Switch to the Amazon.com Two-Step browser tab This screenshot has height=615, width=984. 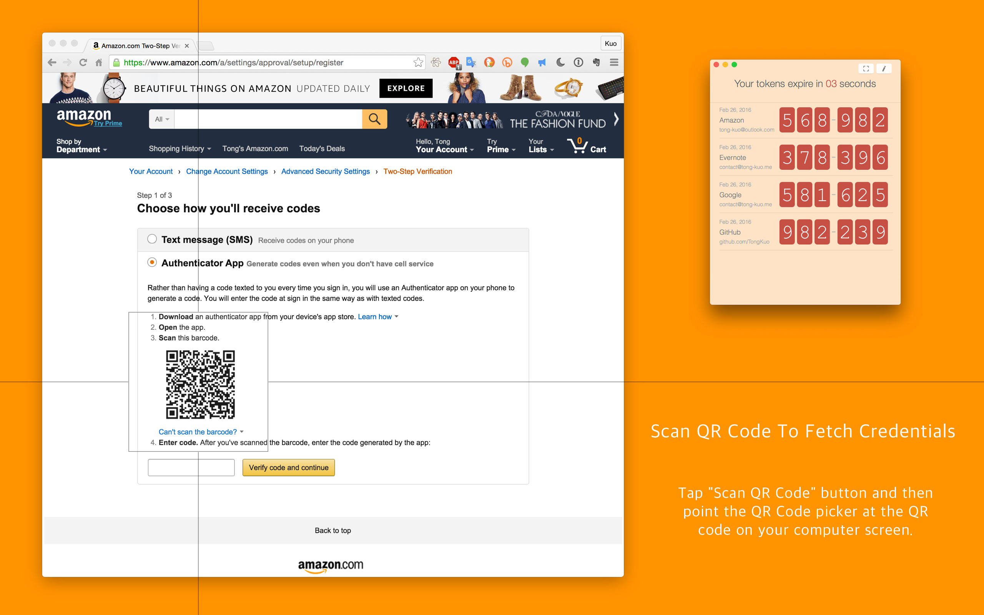[134, 46]
